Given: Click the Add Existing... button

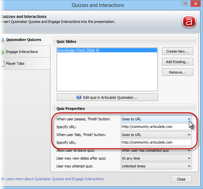Looking at the screenshot, I should tap(177, 62).
